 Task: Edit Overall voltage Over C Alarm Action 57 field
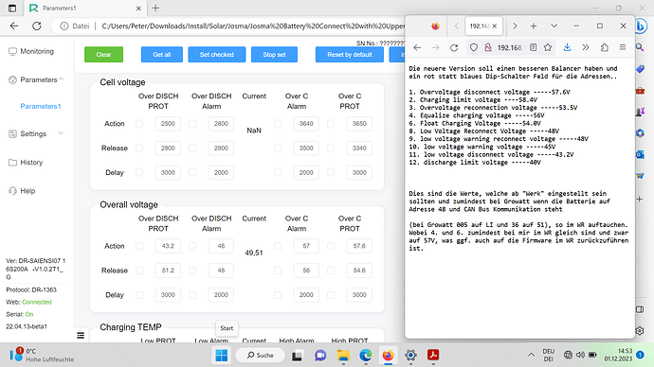(x=306, y=246)
